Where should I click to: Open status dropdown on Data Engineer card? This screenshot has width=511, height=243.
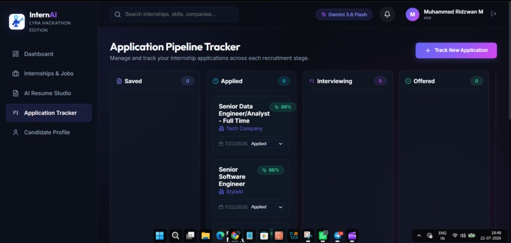pyautogui.click(x=266, y=143)
